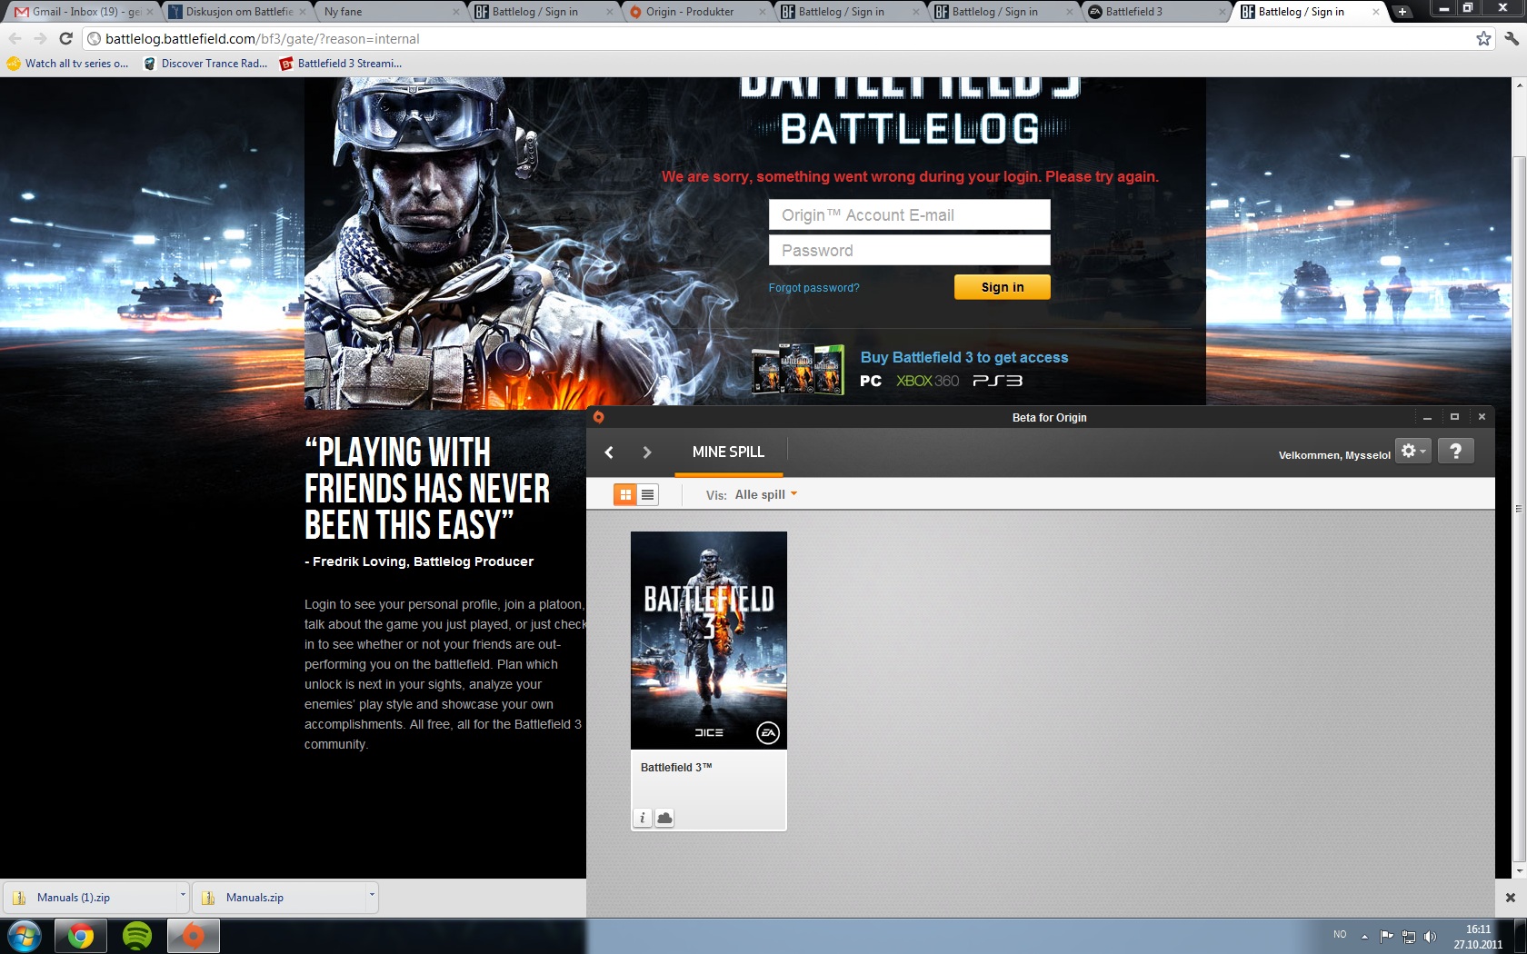Open 'Watch all tv series o...' bookmark
The image size is (1527, 954).
coord(68,64)
